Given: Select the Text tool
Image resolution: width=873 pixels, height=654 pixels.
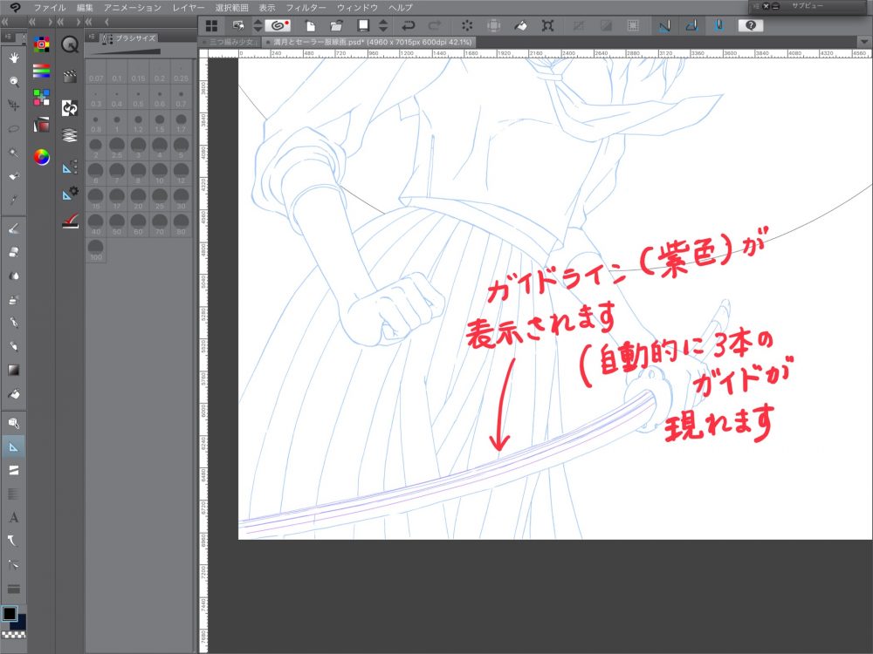Looking at the screenshot, I should point(14,517).
